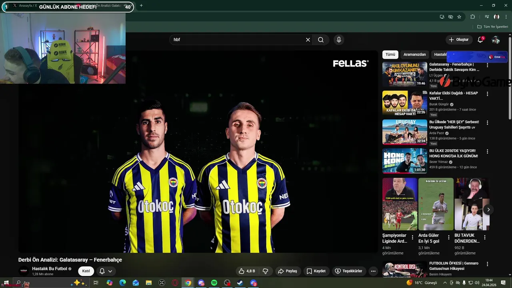Open the YouTube account avatar menu
This screenshot has width=512, height=288.
(x=496, y=40)
